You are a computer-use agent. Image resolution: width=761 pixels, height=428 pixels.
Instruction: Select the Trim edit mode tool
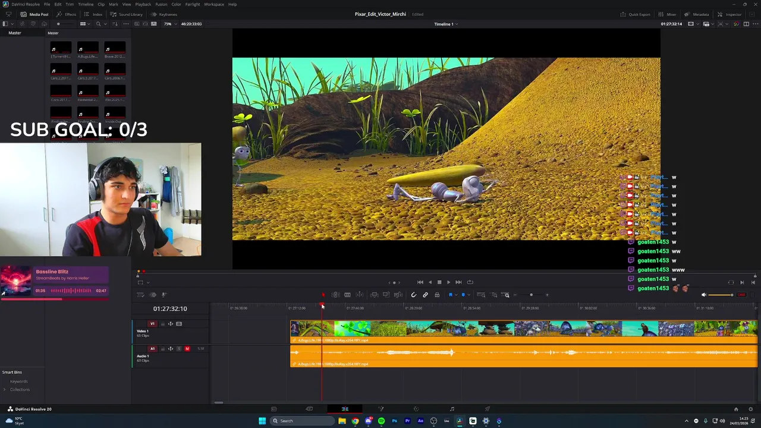coord(336,295)
